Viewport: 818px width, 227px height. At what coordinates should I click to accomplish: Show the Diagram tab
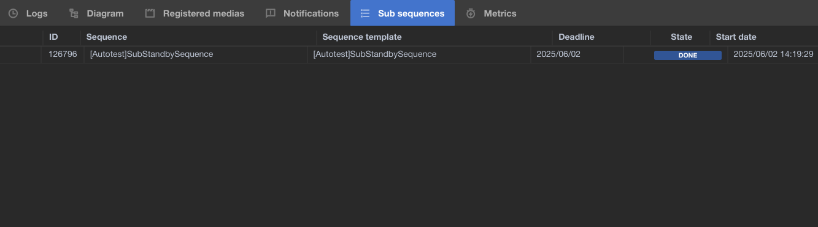[x=96, y=13]
